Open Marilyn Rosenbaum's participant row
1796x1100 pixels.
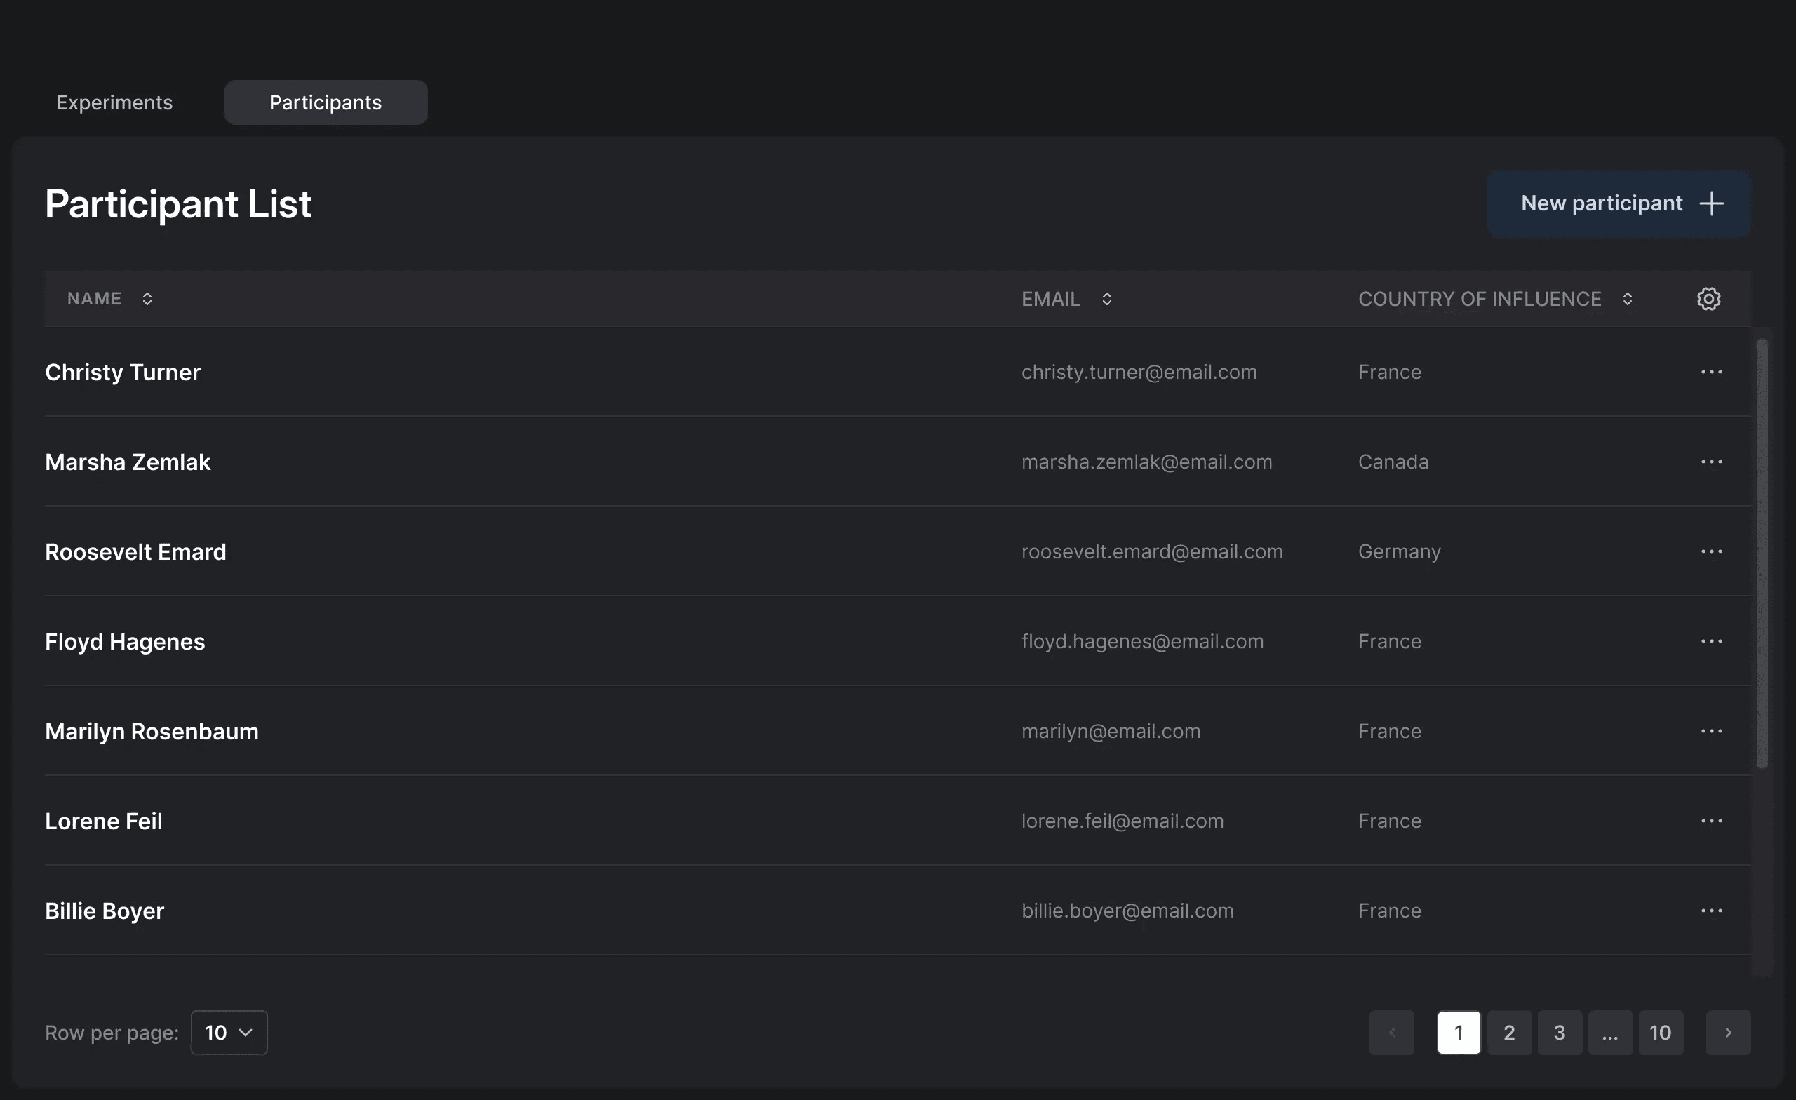point(152,731)
